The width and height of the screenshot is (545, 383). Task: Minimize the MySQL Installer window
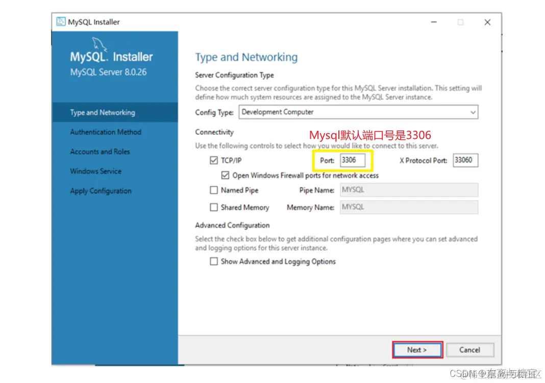[x=434, y=22]
